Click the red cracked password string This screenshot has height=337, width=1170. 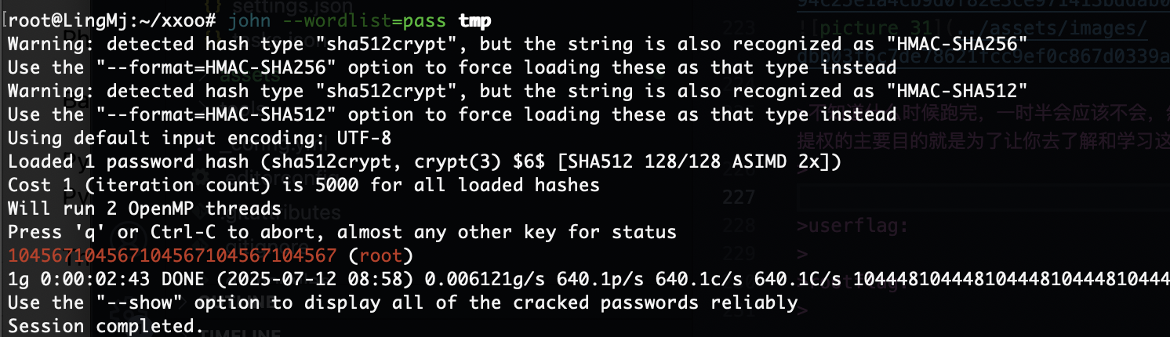173,255
